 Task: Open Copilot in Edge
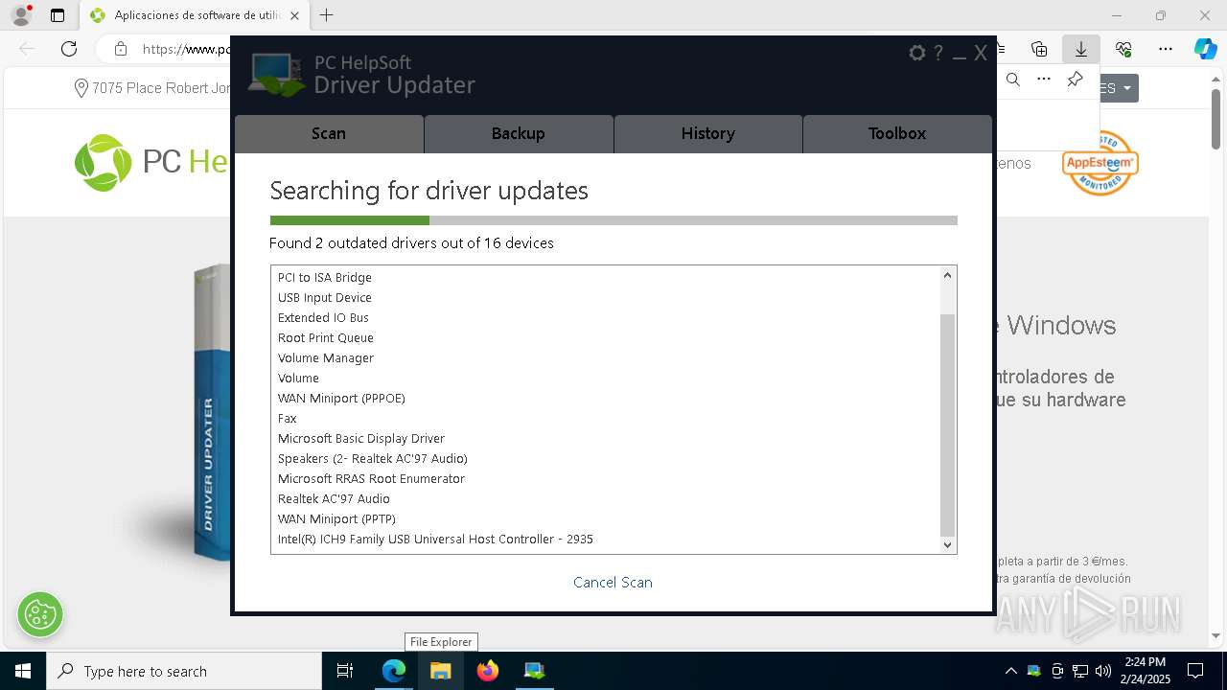click(x=1205, y=49)
